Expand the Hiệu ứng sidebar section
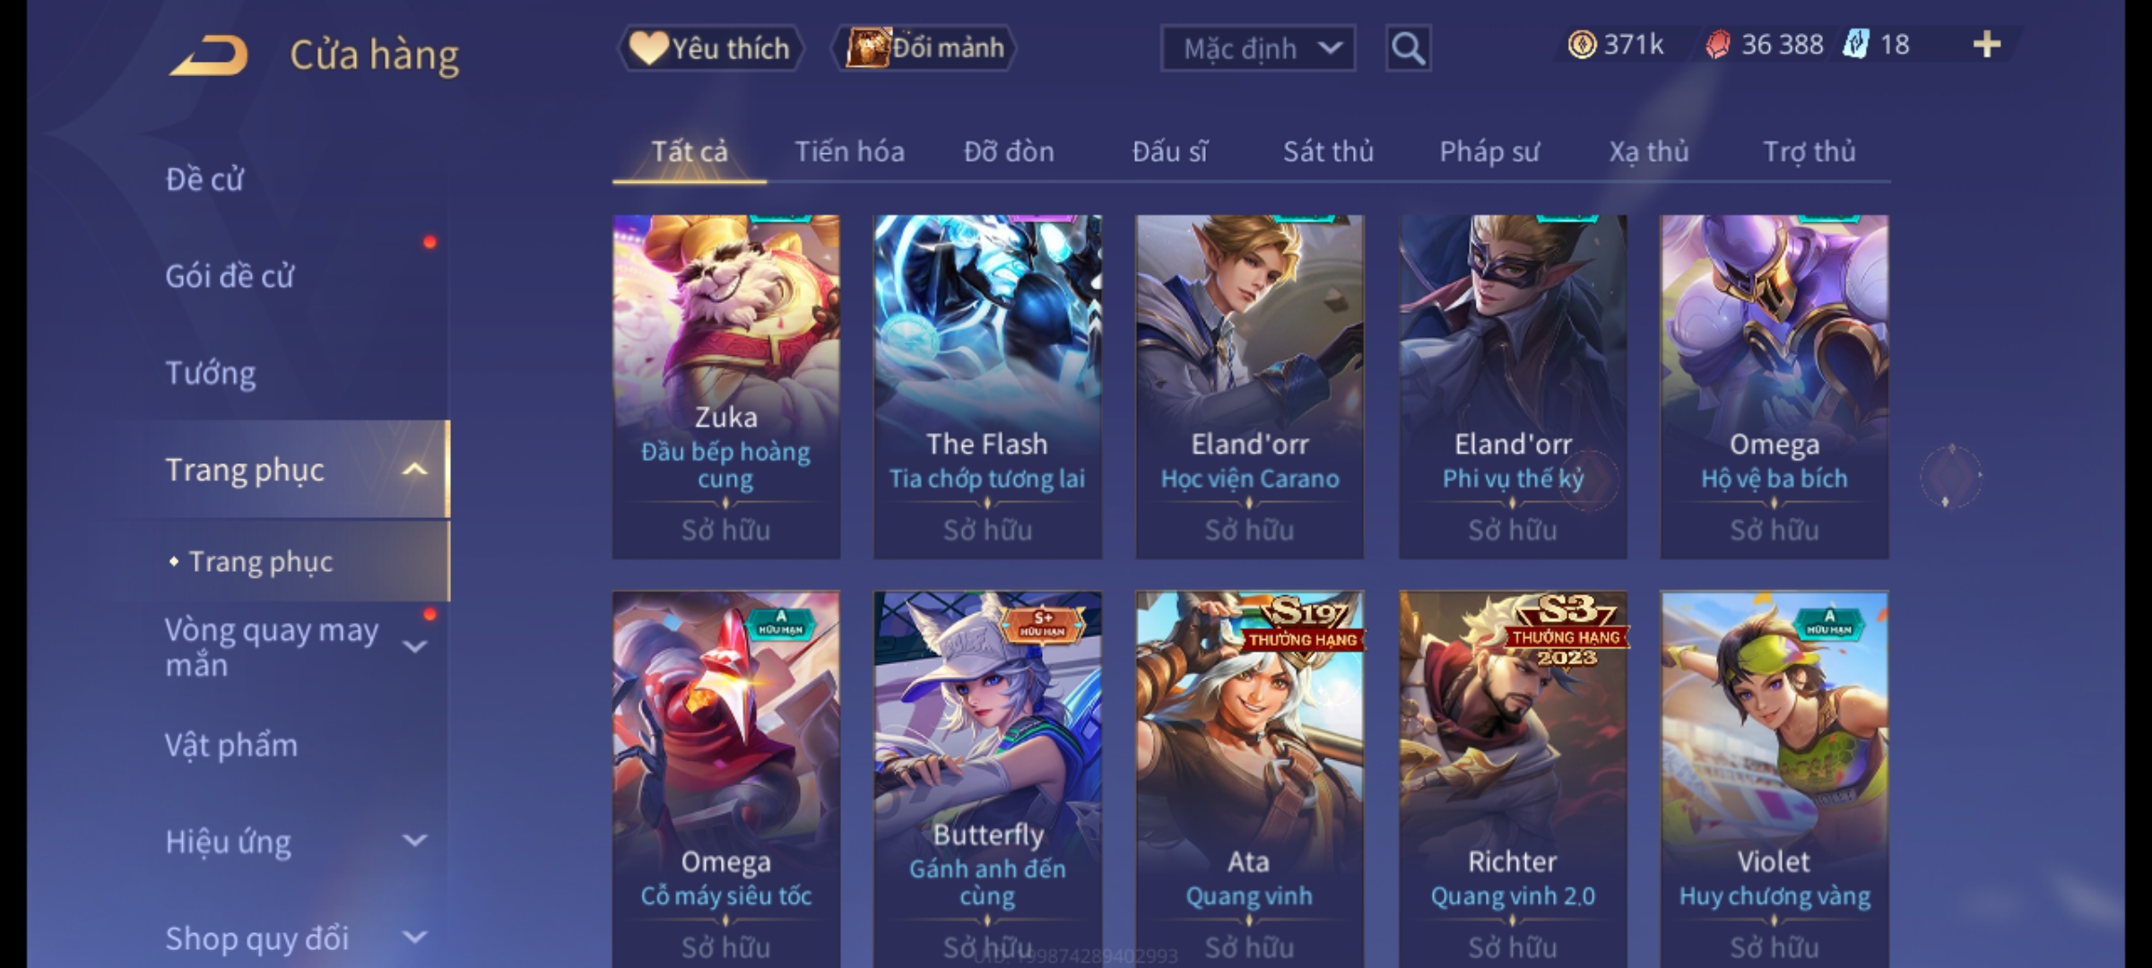 [x=415, y=841]
